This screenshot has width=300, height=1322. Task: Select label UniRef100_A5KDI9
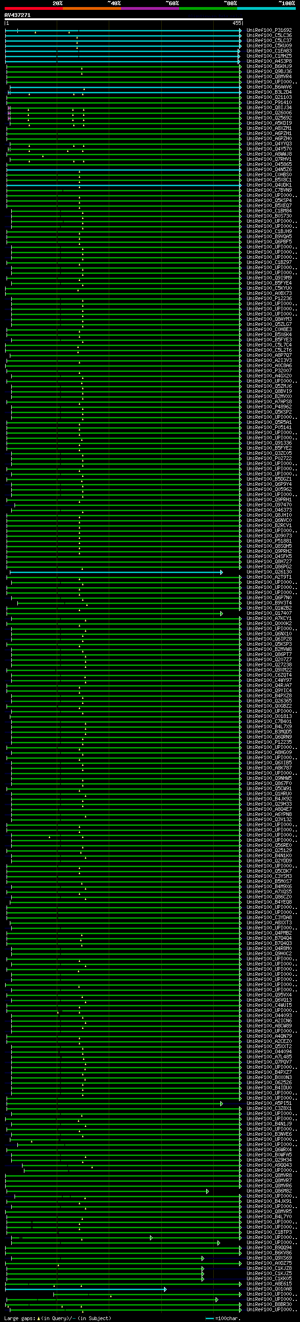[269, 123]
